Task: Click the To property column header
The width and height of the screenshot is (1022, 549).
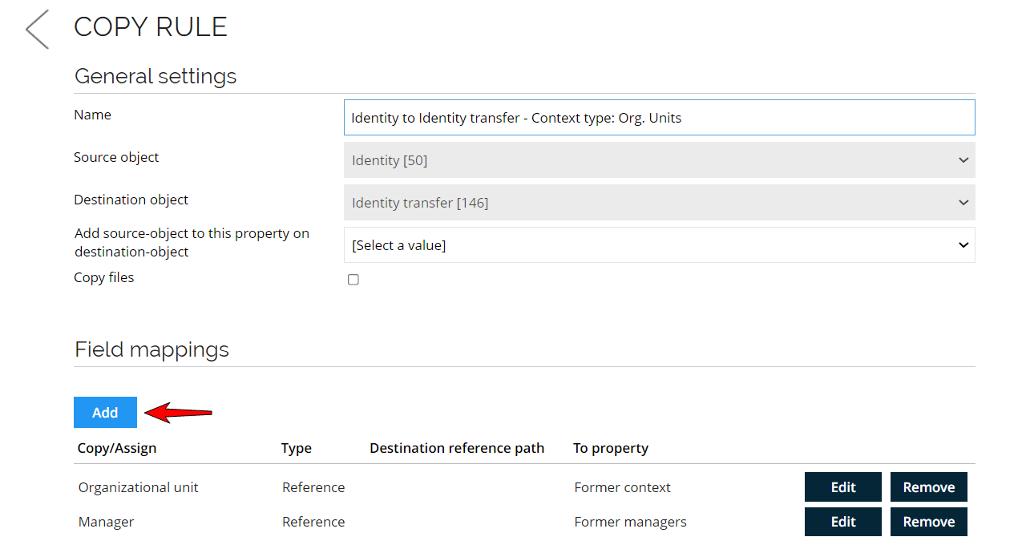Action: coord(611,448)
